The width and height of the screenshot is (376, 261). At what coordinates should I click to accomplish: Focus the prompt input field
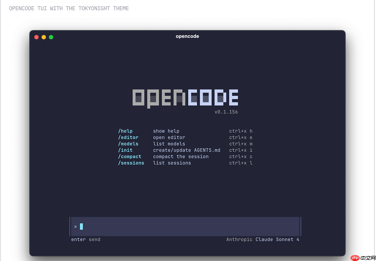[185, 227]
